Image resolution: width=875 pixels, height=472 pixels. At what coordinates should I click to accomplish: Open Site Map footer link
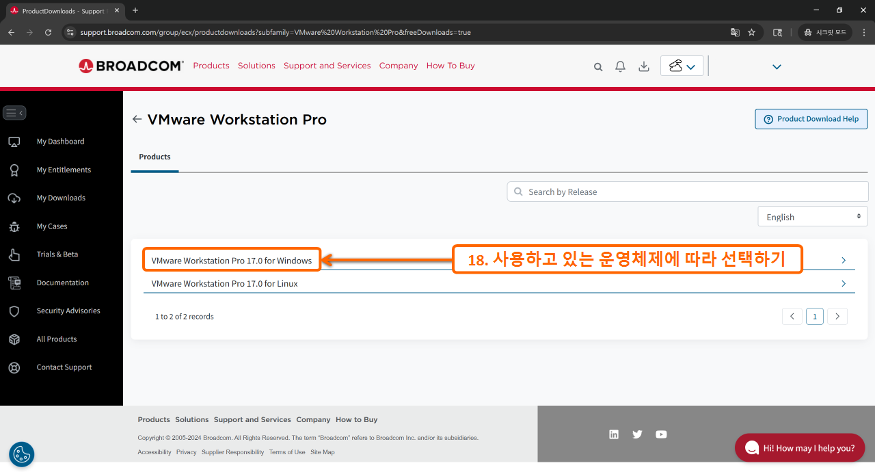click(323, 452)
